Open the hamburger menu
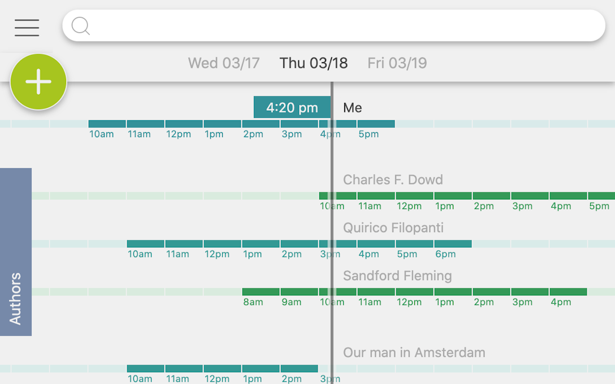615x384 pixels. pos(27,27)
